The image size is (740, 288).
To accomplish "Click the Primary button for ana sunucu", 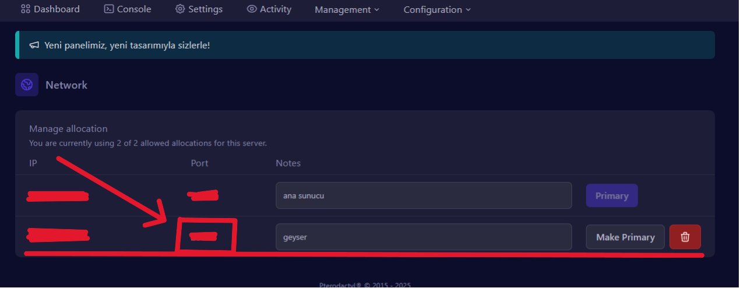I will point(612,196).
